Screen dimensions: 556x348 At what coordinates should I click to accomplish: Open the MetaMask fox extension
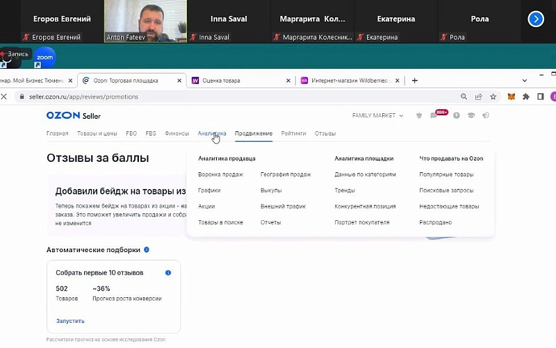pyautogui.click(x=511, y=97)
